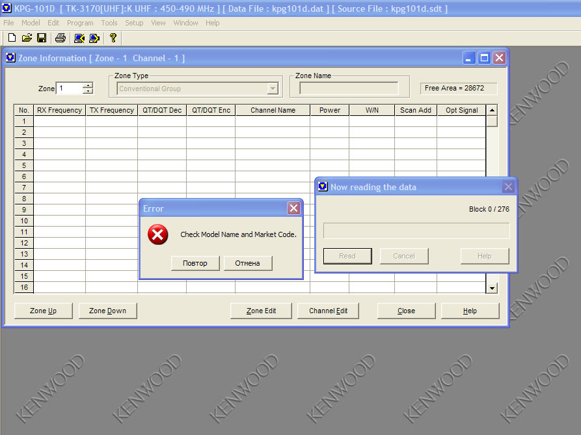
Task: Click Help in the reading data dialog
Action: (485, 257)
